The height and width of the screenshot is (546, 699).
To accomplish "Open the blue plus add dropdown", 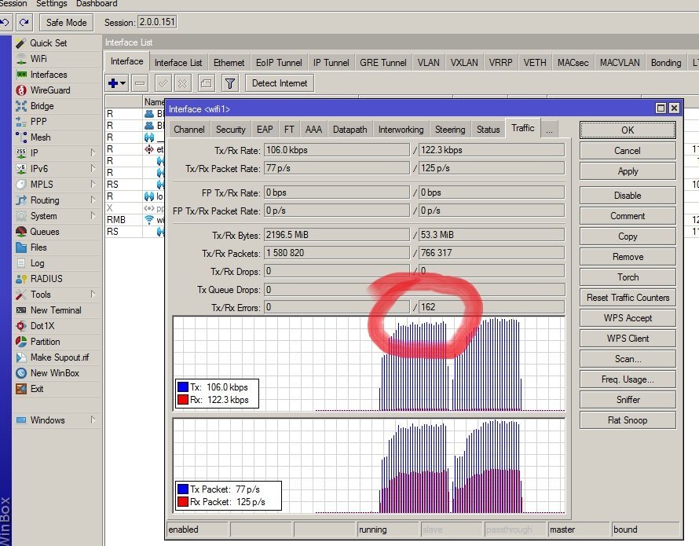I will coord(118,83).
